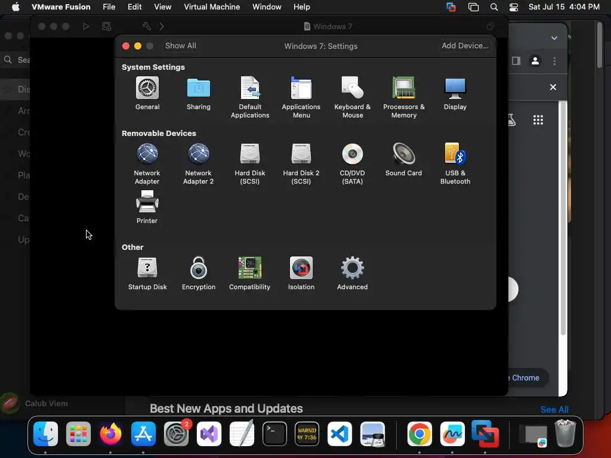
Task: Open App Store from the Dock
Action: pyautogui.click(x=143, y=434)
